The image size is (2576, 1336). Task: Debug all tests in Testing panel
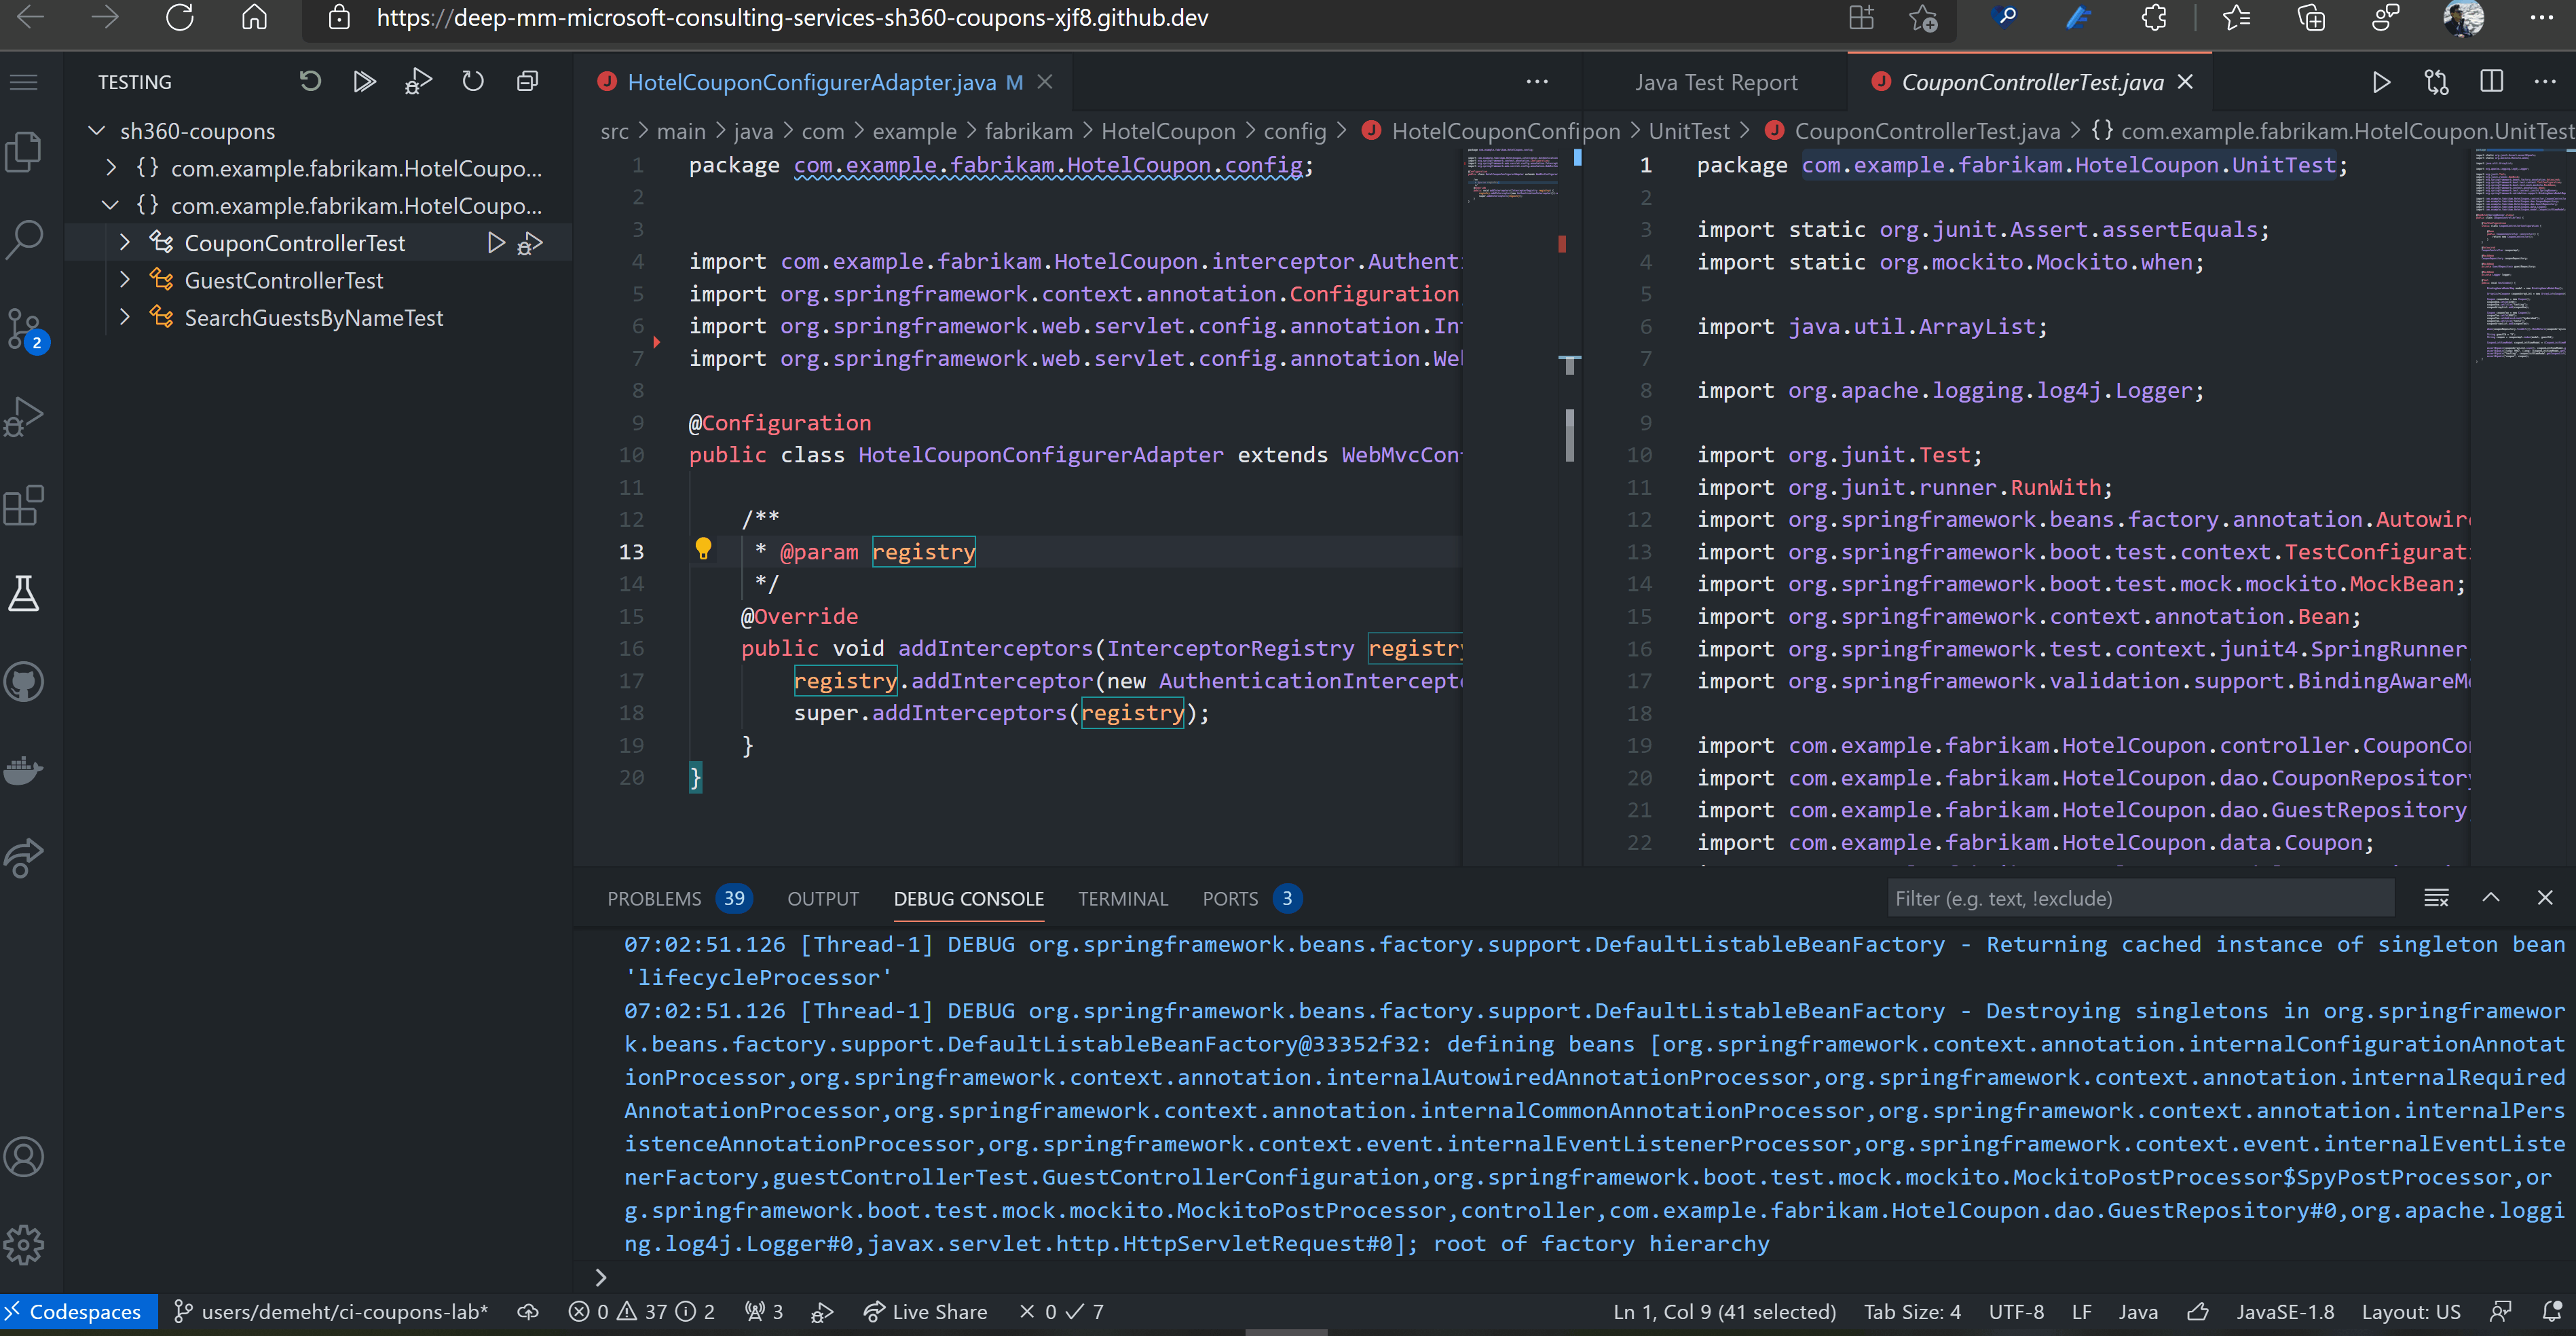pyautogui.click(x=418, y=82)
